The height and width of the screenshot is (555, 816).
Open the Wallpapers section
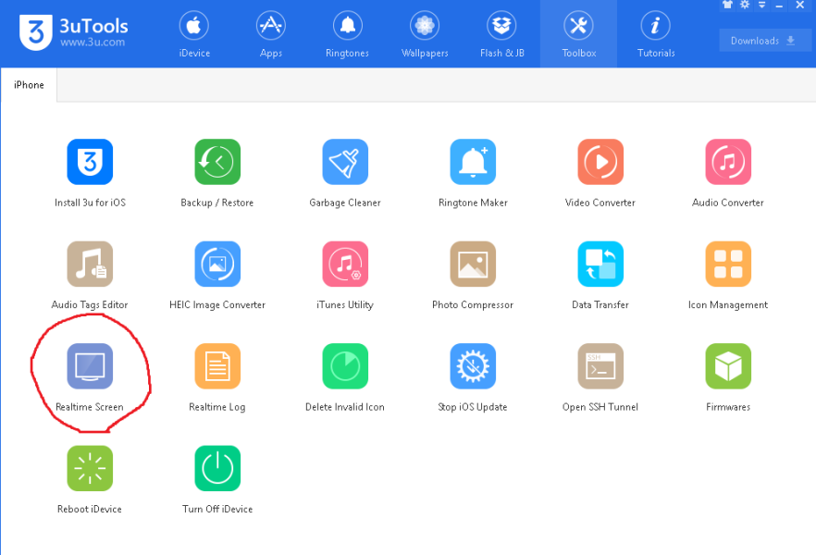coord(425,34)
